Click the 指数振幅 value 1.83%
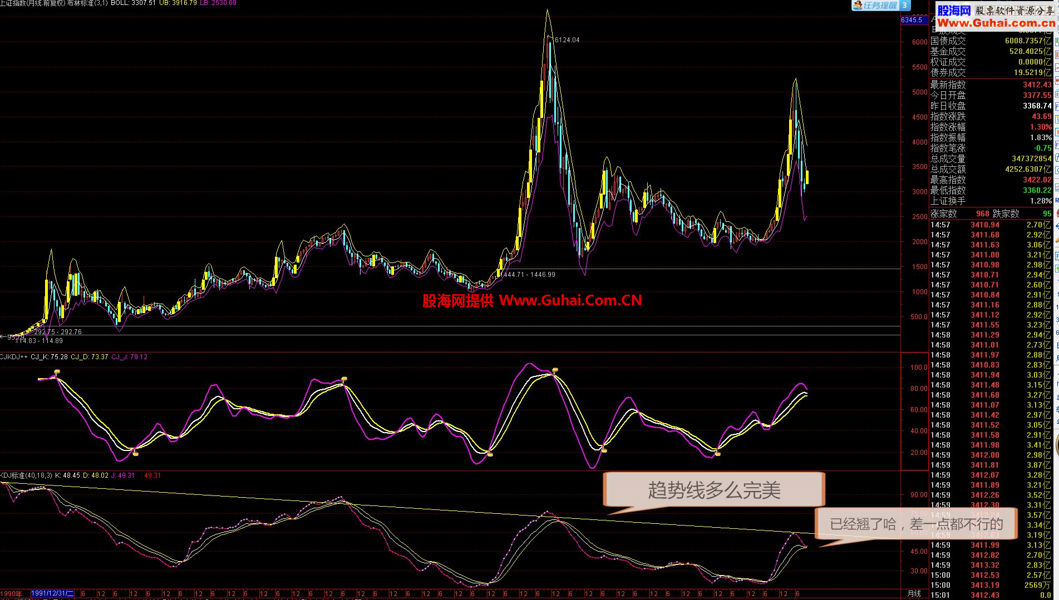1059x600 pixels. tap(1041, 137)
